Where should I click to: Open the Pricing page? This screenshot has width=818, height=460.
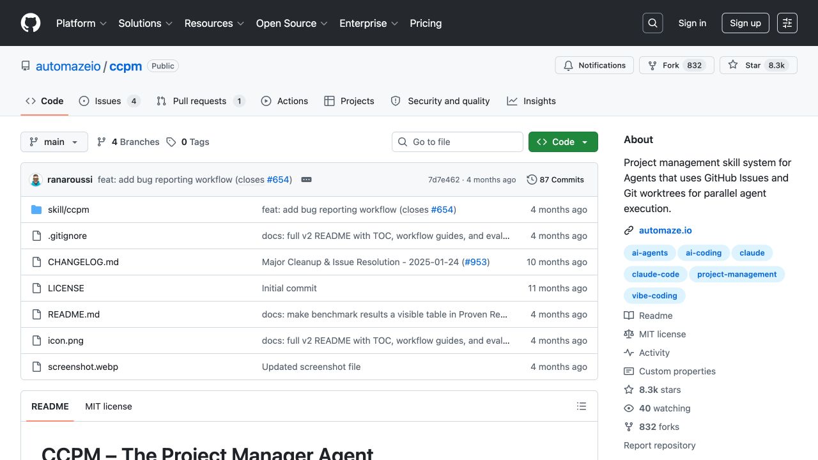tap(426, 23)
